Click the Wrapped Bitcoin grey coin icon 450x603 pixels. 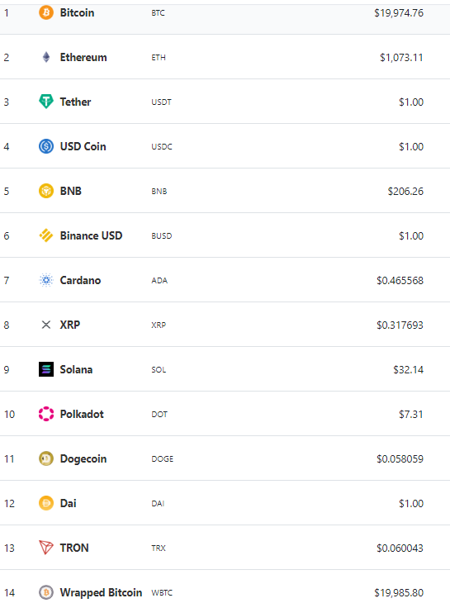[46, 592]
